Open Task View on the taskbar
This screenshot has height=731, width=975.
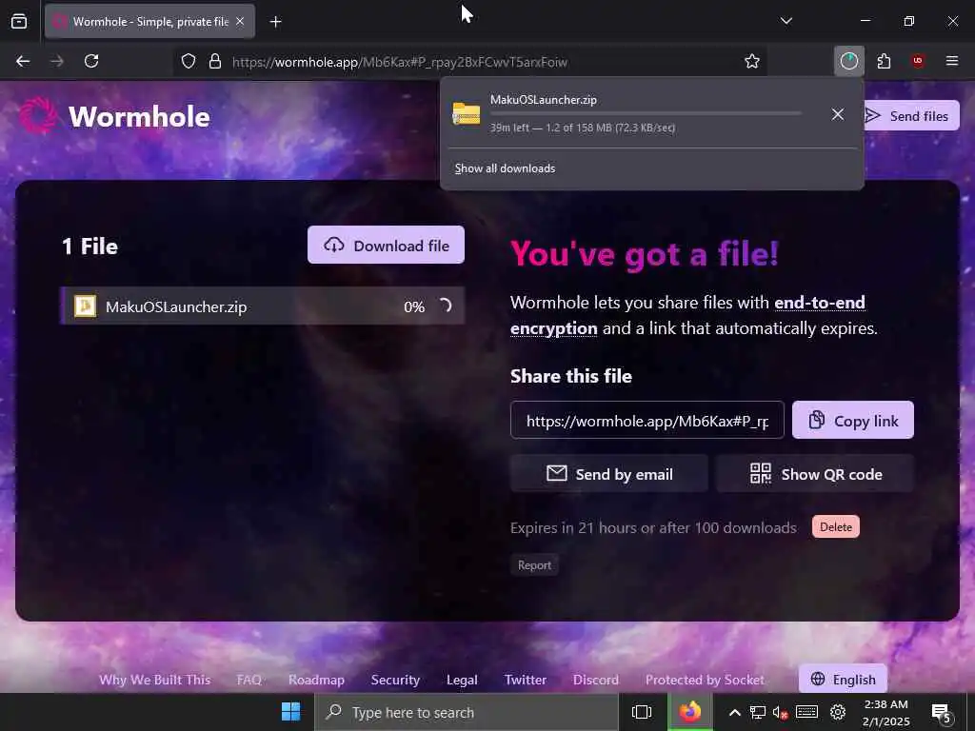click(641, 712)
